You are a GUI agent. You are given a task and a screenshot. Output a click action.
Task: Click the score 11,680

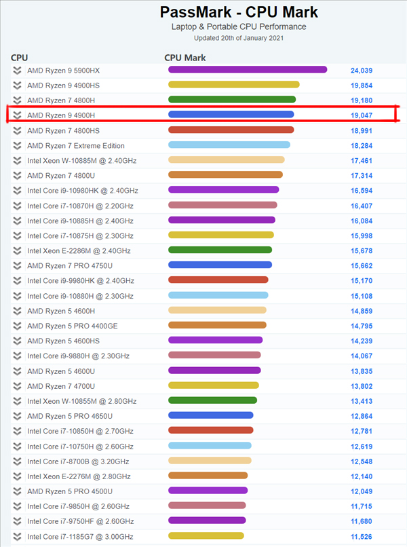coord(362,521)
